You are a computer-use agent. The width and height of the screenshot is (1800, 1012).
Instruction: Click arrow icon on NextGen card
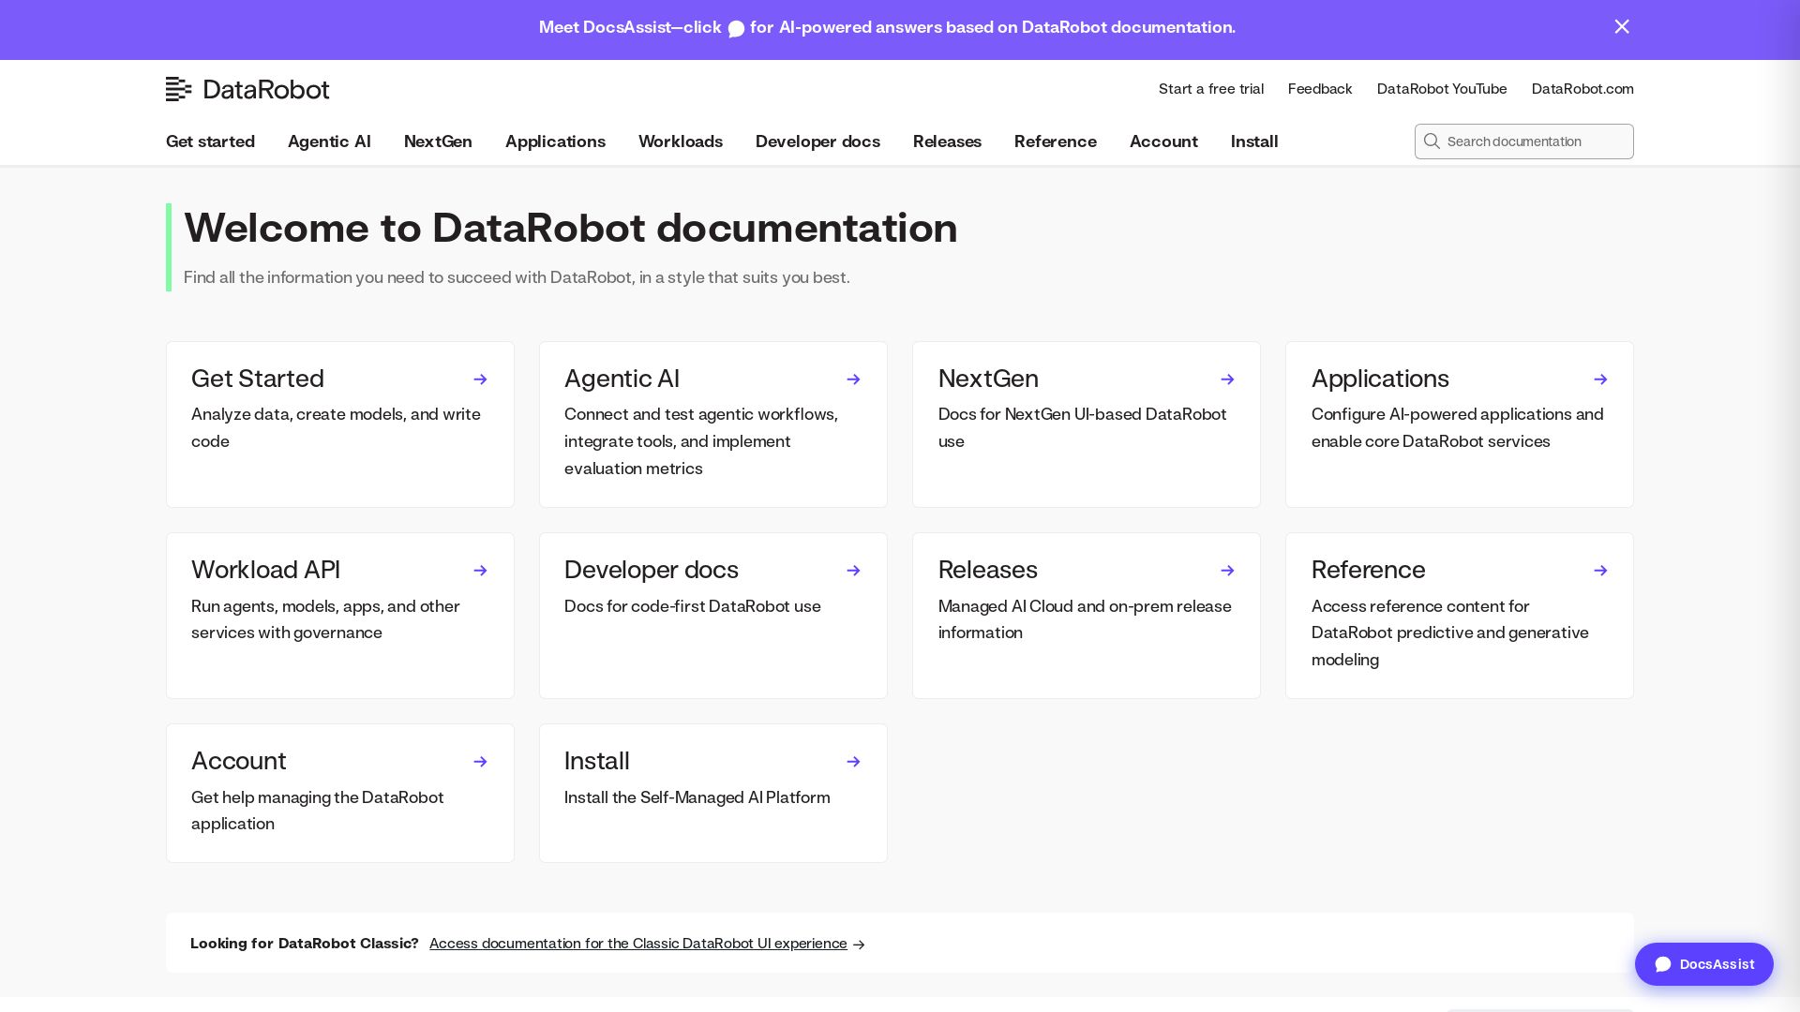[x=1227, y=379]
